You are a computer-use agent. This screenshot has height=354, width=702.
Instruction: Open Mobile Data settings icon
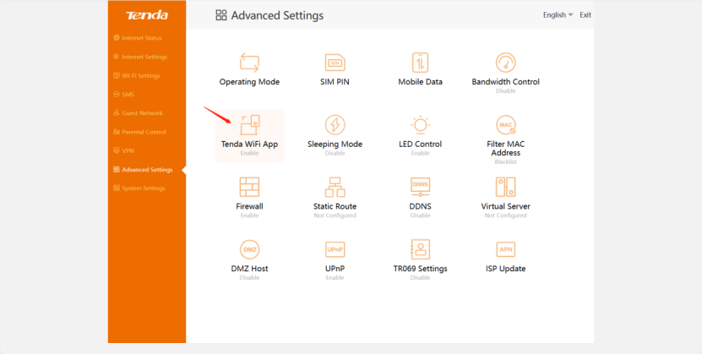[421, 63]
